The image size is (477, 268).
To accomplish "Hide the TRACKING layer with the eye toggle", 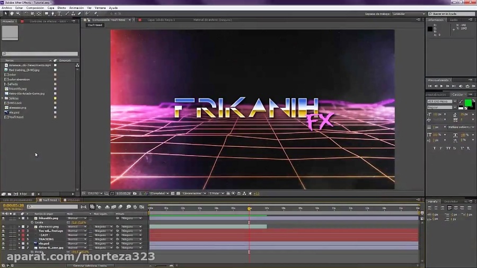I will [3, 239].
